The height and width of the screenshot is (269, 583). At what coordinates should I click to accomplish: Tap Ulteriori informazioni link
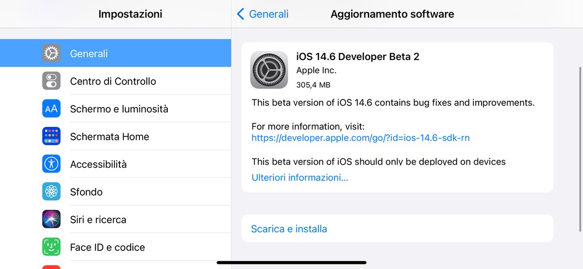pos(300,177)
